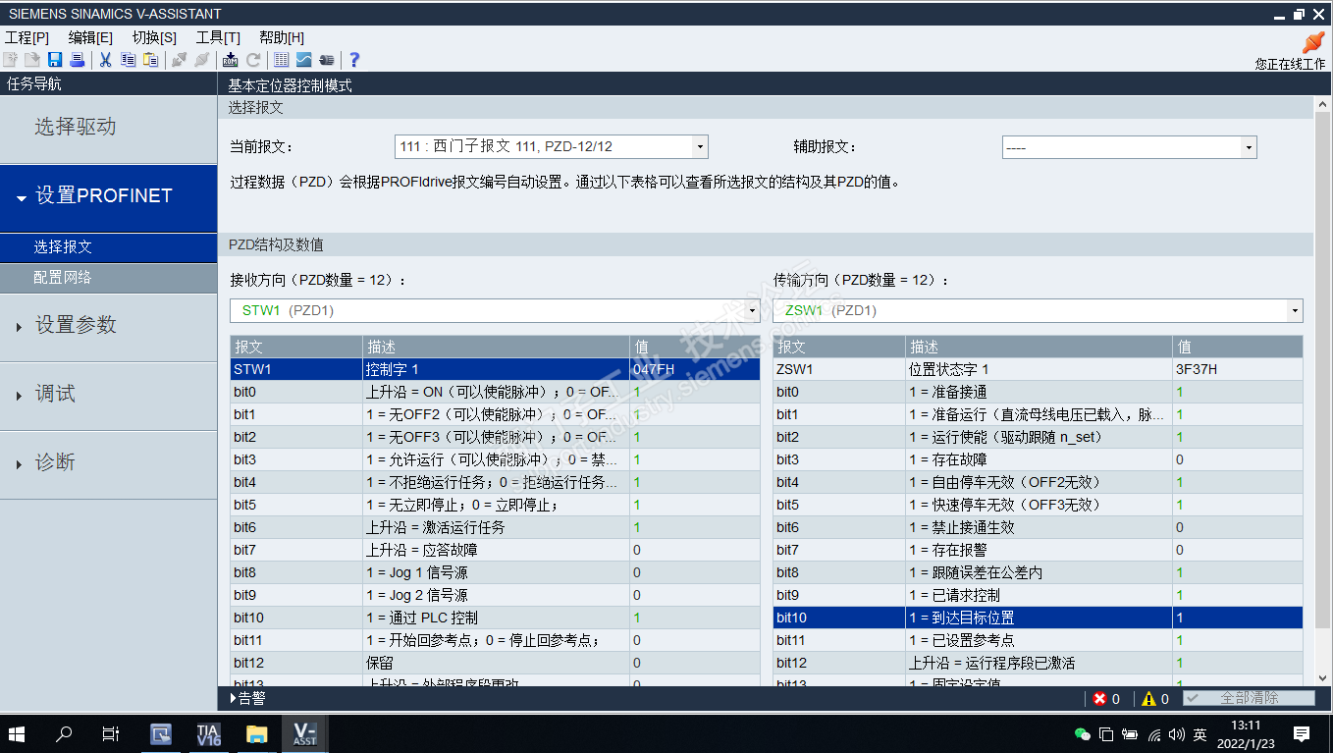1333x753 pixels.
Task: Select the '1 = 已设置参考点' row
Action: point(1038,641)
